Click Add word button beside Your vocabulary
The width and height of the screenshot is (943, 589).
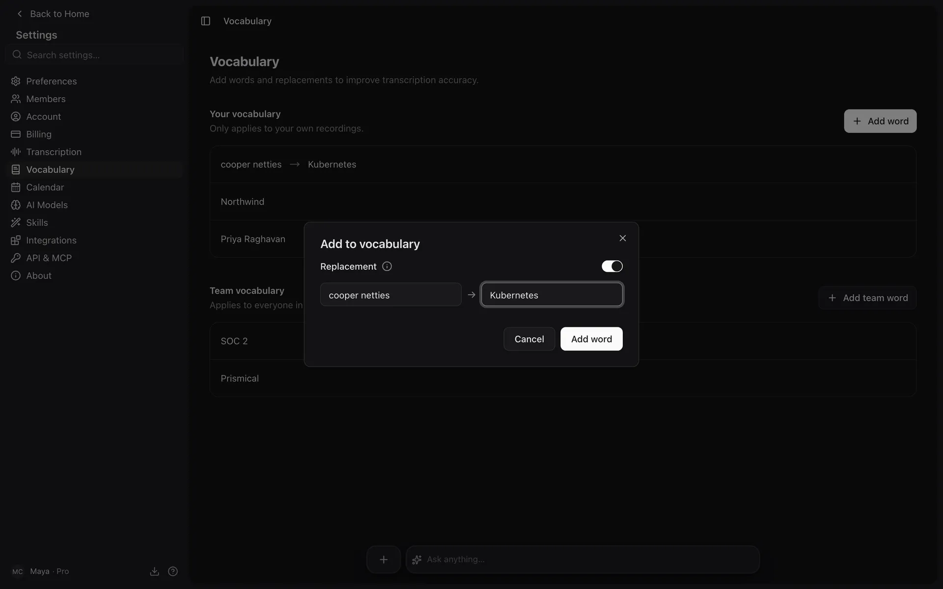point(880,121)
